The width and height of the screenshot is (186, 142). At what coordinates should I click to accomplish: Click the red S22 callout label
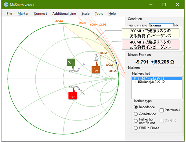[73, 96]
